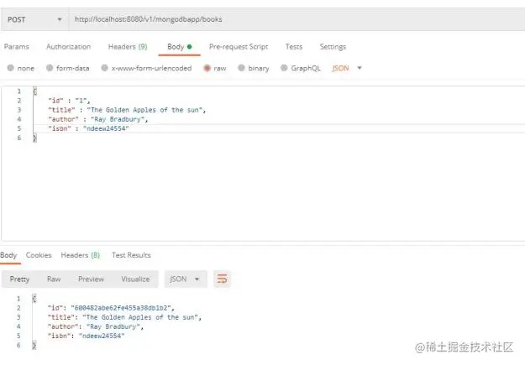Screen dimensions: 525x365
Task: Select the form-data radio option
Action: tap(50, 68)
